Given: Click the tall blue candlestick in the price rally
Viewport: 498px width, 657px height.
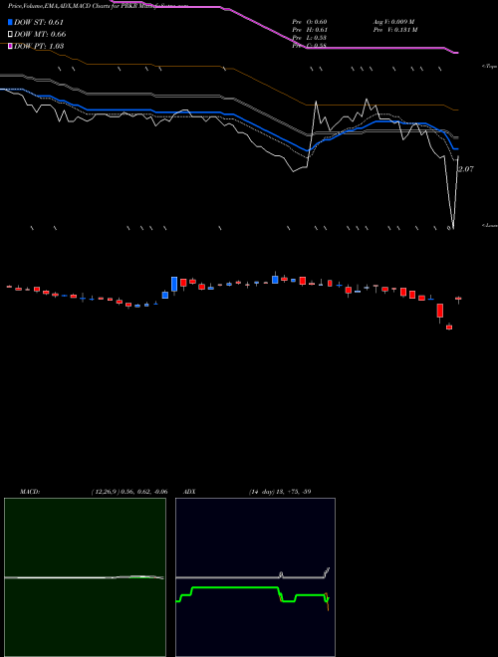Looking at the screenshot, I should [174, 284].
